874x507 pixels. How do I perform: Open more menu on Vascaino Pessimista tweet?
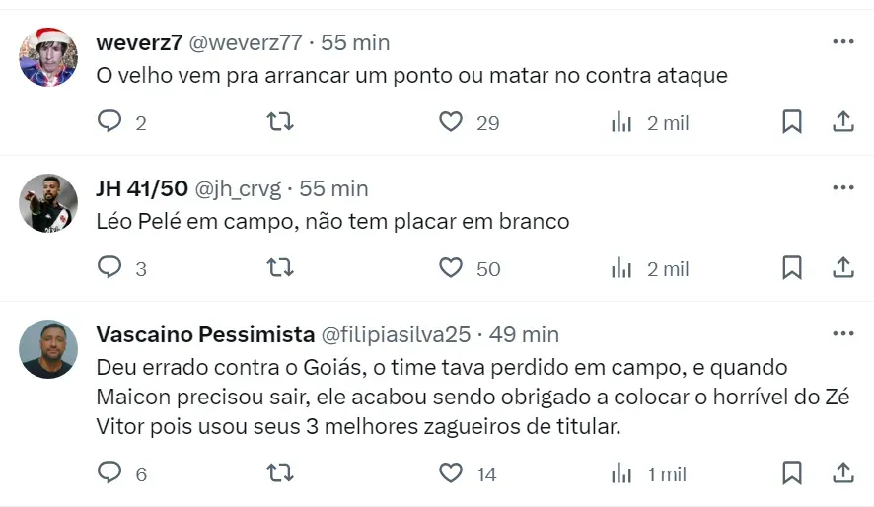(x=843, y=333)
